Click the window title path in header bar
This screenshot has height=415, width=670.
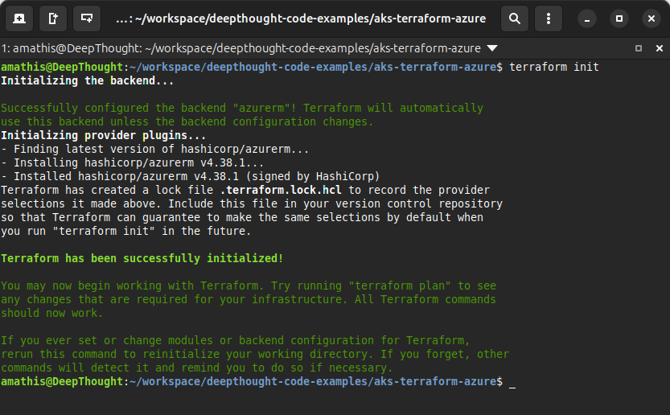pyautogui.click(x=301, y=18)
